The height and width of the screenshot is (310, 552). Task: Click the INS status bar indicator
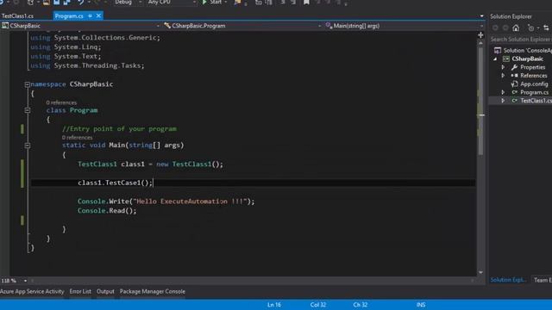(421, 305)
